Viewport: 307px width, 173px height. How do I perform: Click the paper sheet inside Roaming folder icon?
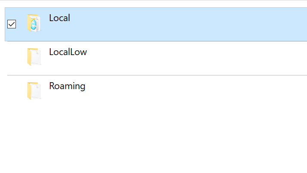[x=36, y=91]
